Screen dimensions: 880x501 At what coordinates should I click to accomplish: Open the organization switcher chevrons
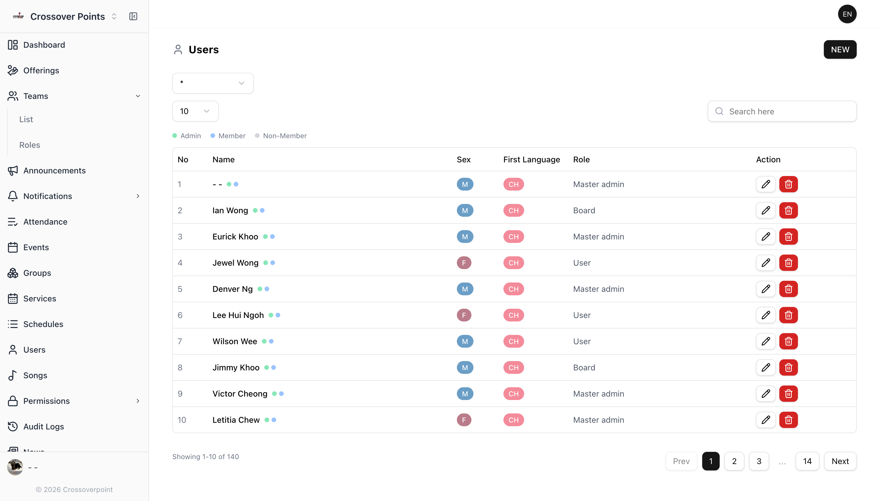tap(114, 16)
